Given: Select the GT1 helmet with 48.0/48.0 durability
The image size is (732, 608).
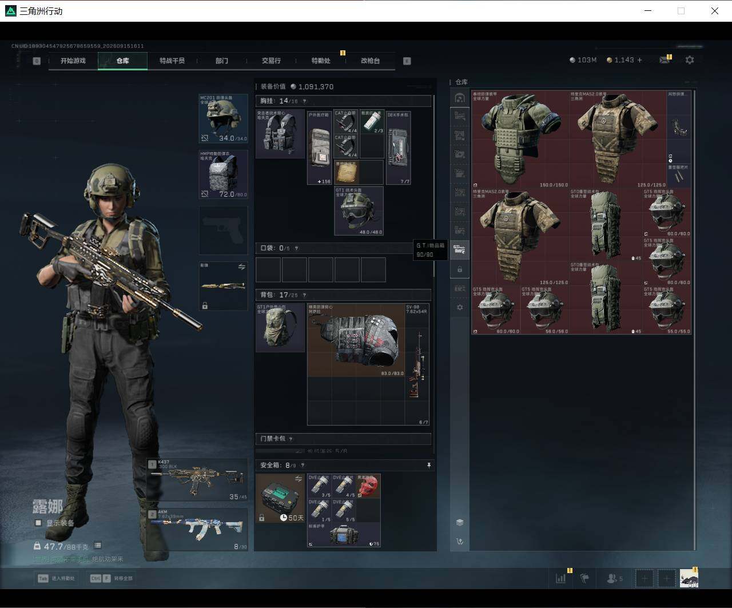Looking at the screenshot, I should (x=359, y=210).
